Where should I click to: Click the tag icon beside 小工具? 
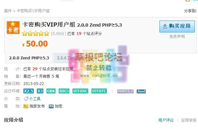pyautogui.click(x=26, y=99)
